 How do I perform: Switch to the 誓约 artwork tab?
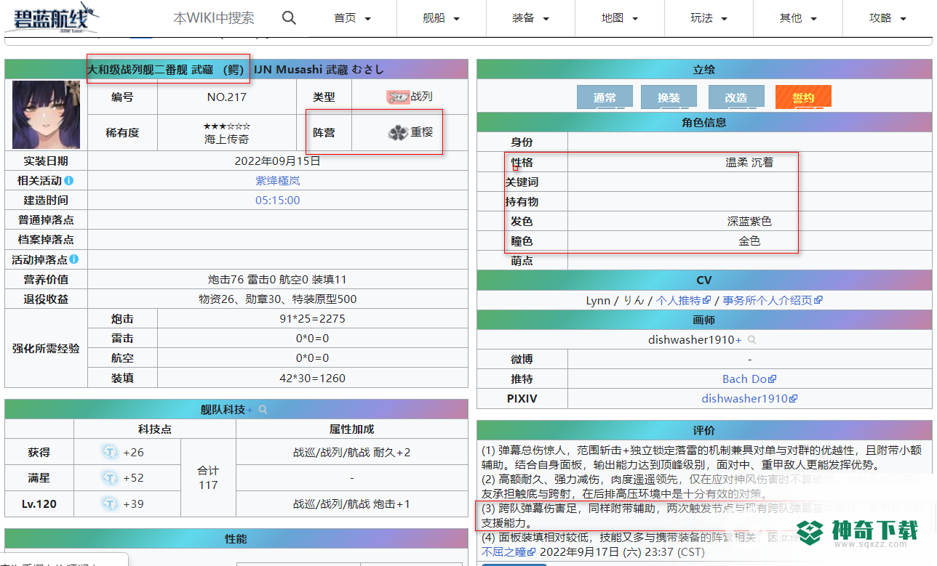coord(803,97)
